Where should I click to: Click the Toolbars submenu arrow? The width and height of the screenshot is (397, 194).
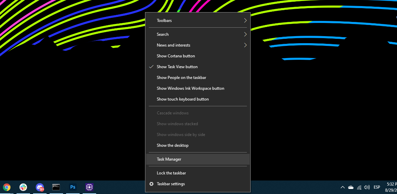pyautogui.click(x=245, y=20)
